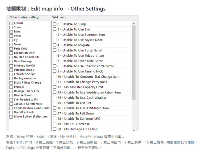
Task: Toggle Mirror Bottom (Reflection) checkbox
Action: tap(11, 117)
